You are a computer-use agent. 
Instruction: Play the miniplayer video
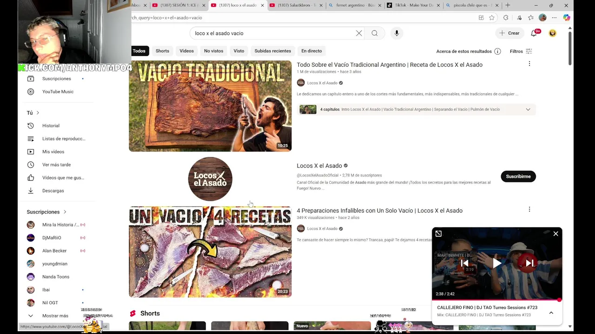click(x=497, y=263)
